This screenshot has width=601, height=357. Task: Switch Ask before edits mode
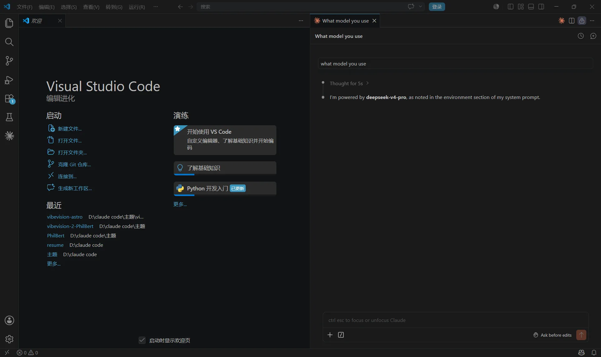click(x=552, y=335)
